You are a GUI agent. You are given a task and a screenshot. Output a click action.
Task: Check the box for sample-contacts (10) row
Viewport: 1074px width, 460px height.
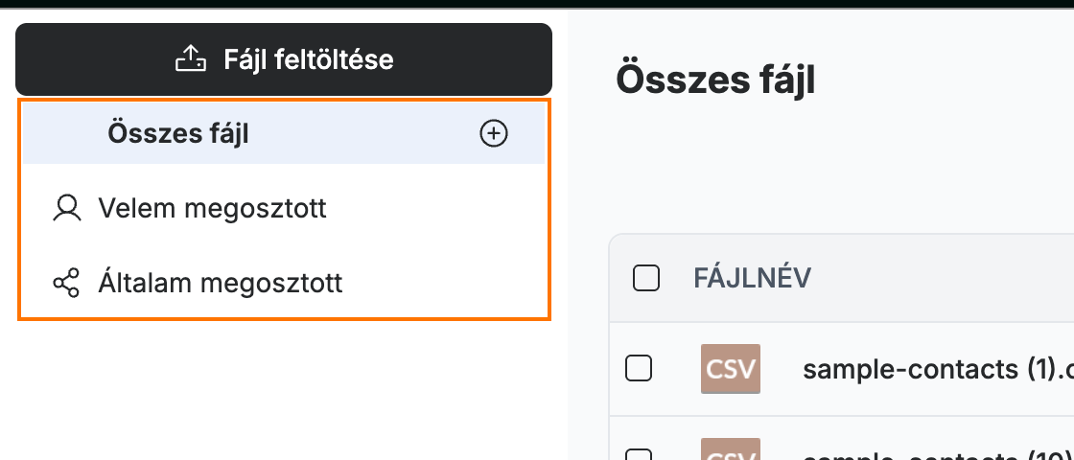click(x=639, y=455)
